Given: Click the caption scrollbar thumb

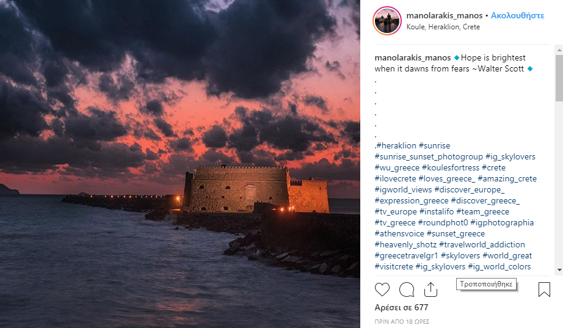Looking at the screenshot, I should click(559, 78).
